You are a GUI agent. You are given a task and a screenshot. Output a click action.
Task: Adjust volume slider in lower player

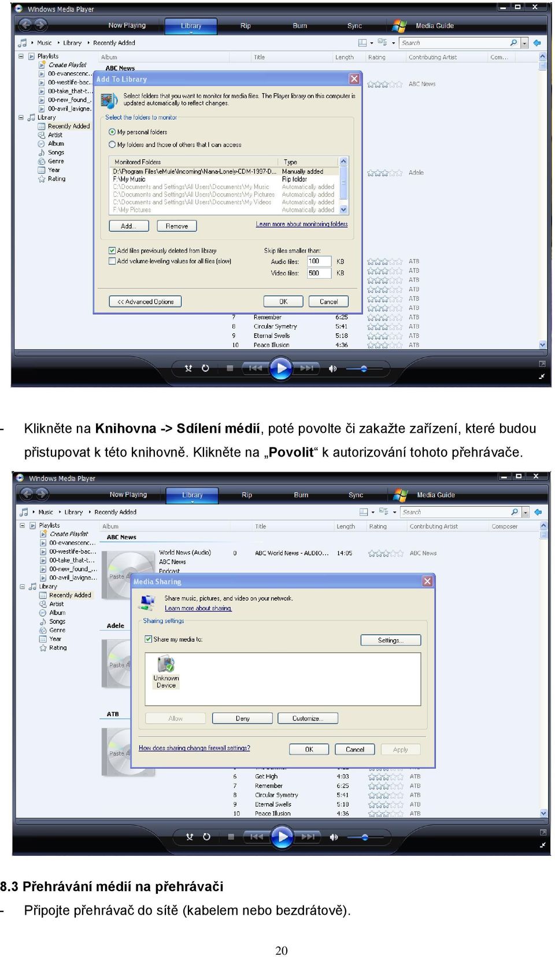click(x=365, y=837)
